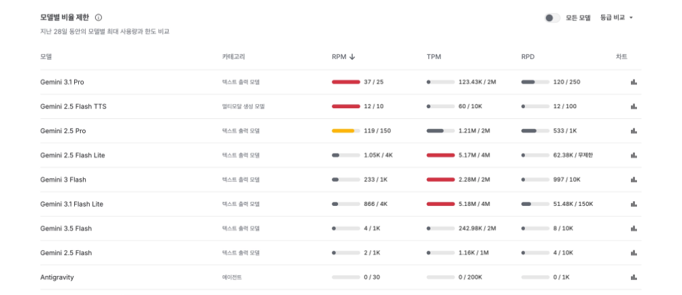Sort by the TPM column header
682x295 pixels.
434,56
